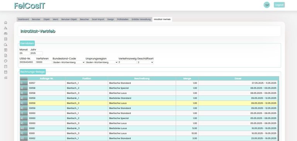
Task: Switch to the Design tab
Action: coord(111,19)
